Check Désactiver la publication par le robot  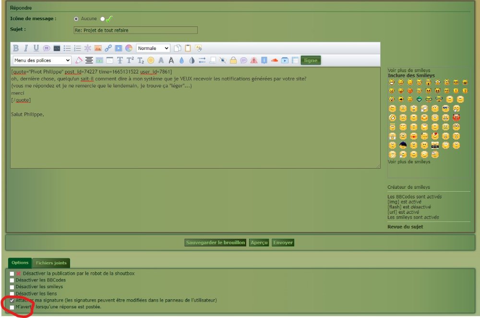pos(12,274)
